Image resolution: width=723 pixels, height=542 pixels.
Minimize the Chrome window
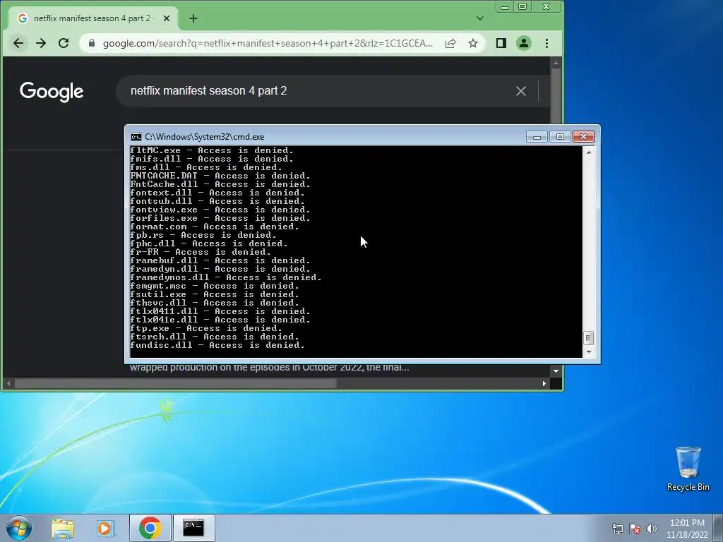pos(505,7)
